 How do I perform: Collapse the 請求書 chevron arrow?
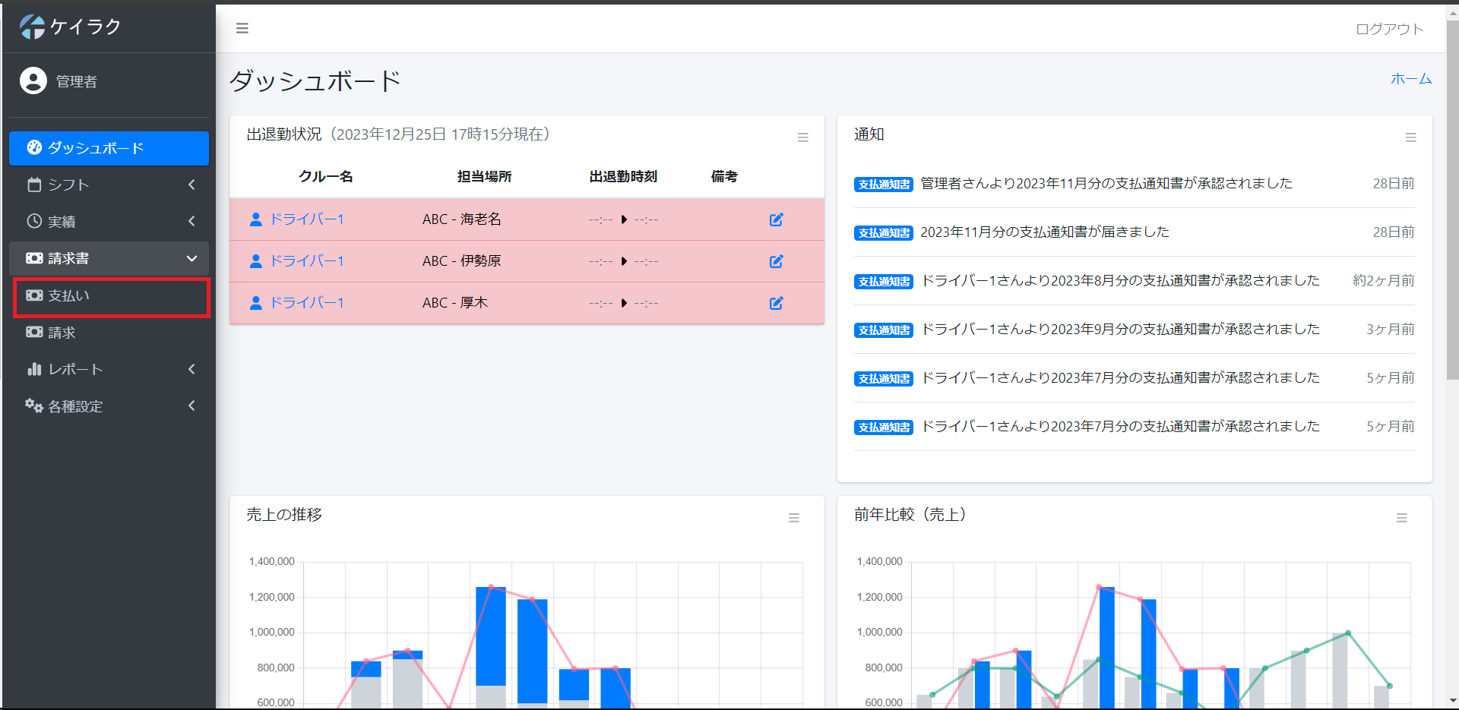tap(191, 258)
